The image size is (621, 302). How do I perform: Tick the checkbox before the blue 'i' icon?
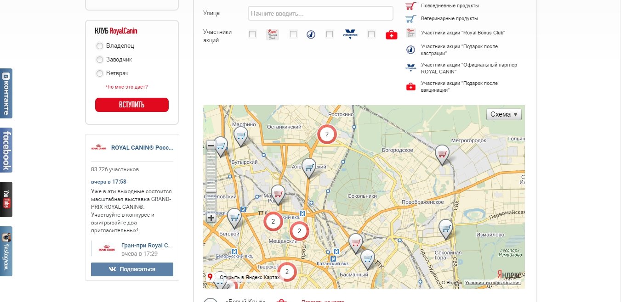[x=293, y=34]
